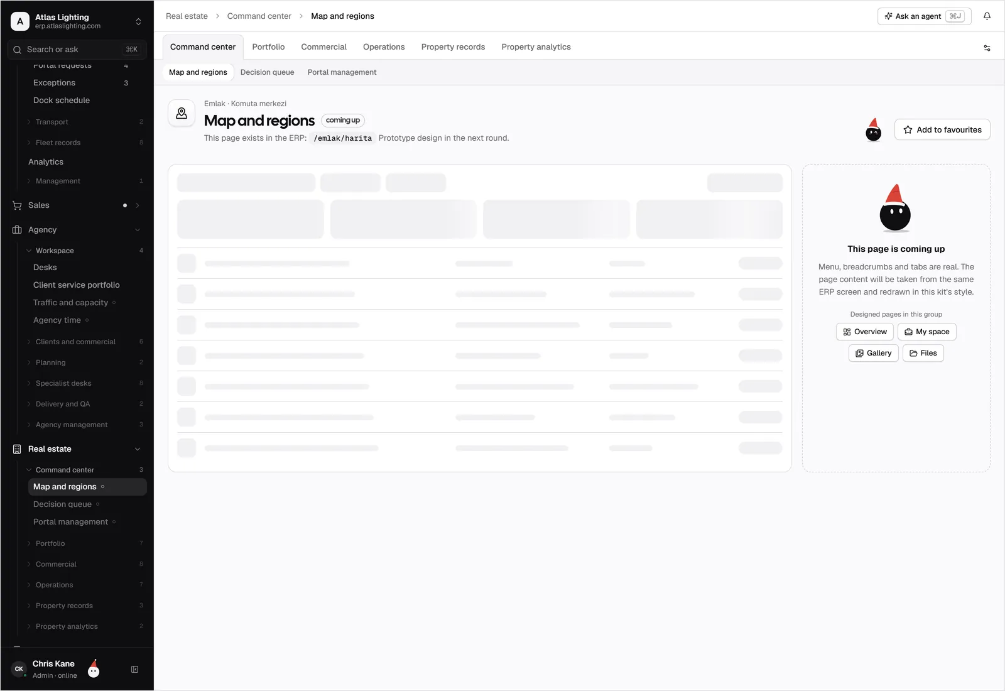The image size is (1005, 691).
Task: Click the Agency briefcase icon
Action: click(x=17, y=230)
